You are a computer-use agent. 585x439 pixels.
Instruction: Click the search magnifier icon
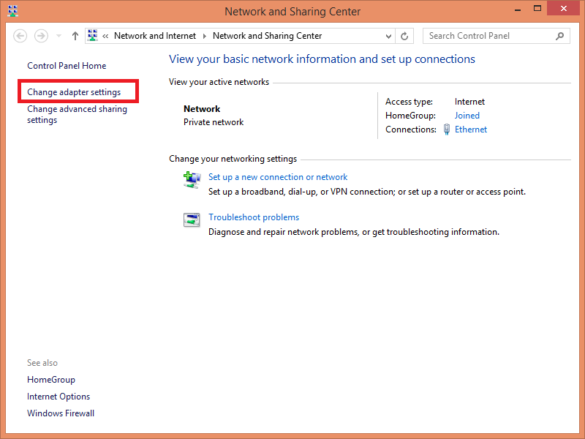[x=560, y=36]
